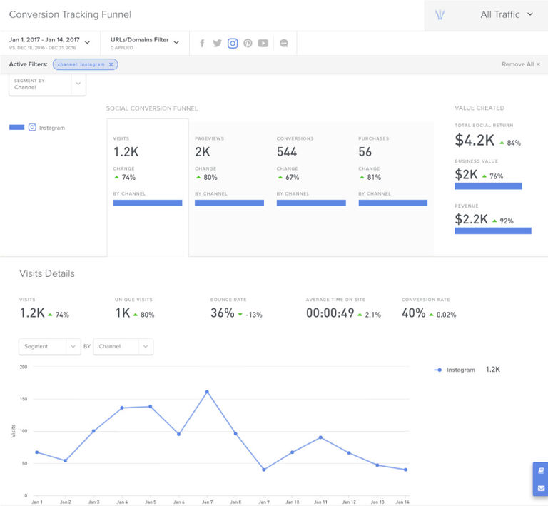Click the Conversion Rate 40% value
The width and height of the screenshot is (548, 506).
click(413, 313)
